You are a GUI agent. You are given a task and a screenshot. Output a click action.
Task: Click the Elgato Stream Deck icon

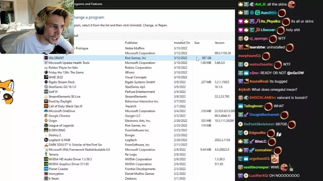click(46, 82)
